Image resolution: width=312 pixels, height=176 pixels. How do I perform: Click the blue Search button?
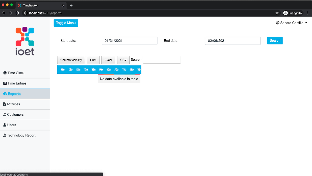pos(275,40)
